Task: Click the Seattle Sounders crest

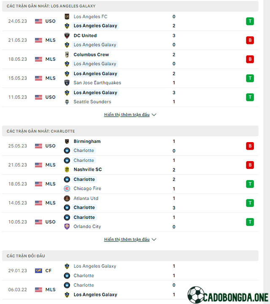Action: [67, 102]
